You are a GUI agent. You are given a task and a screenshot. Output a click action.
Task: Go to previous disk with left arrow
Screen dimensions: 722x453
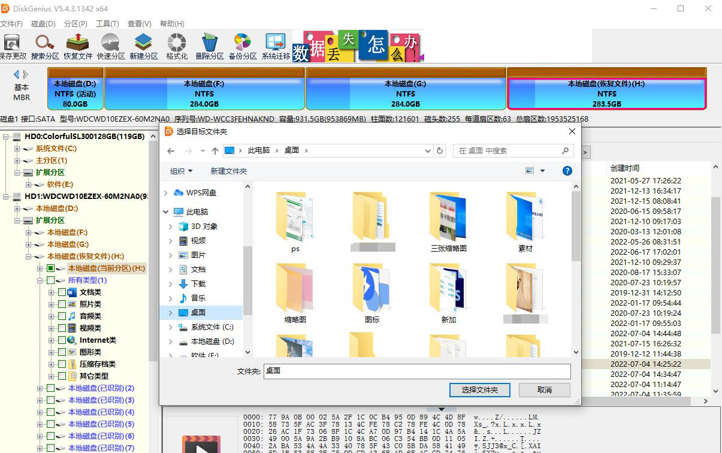click(x=17, y=74)
